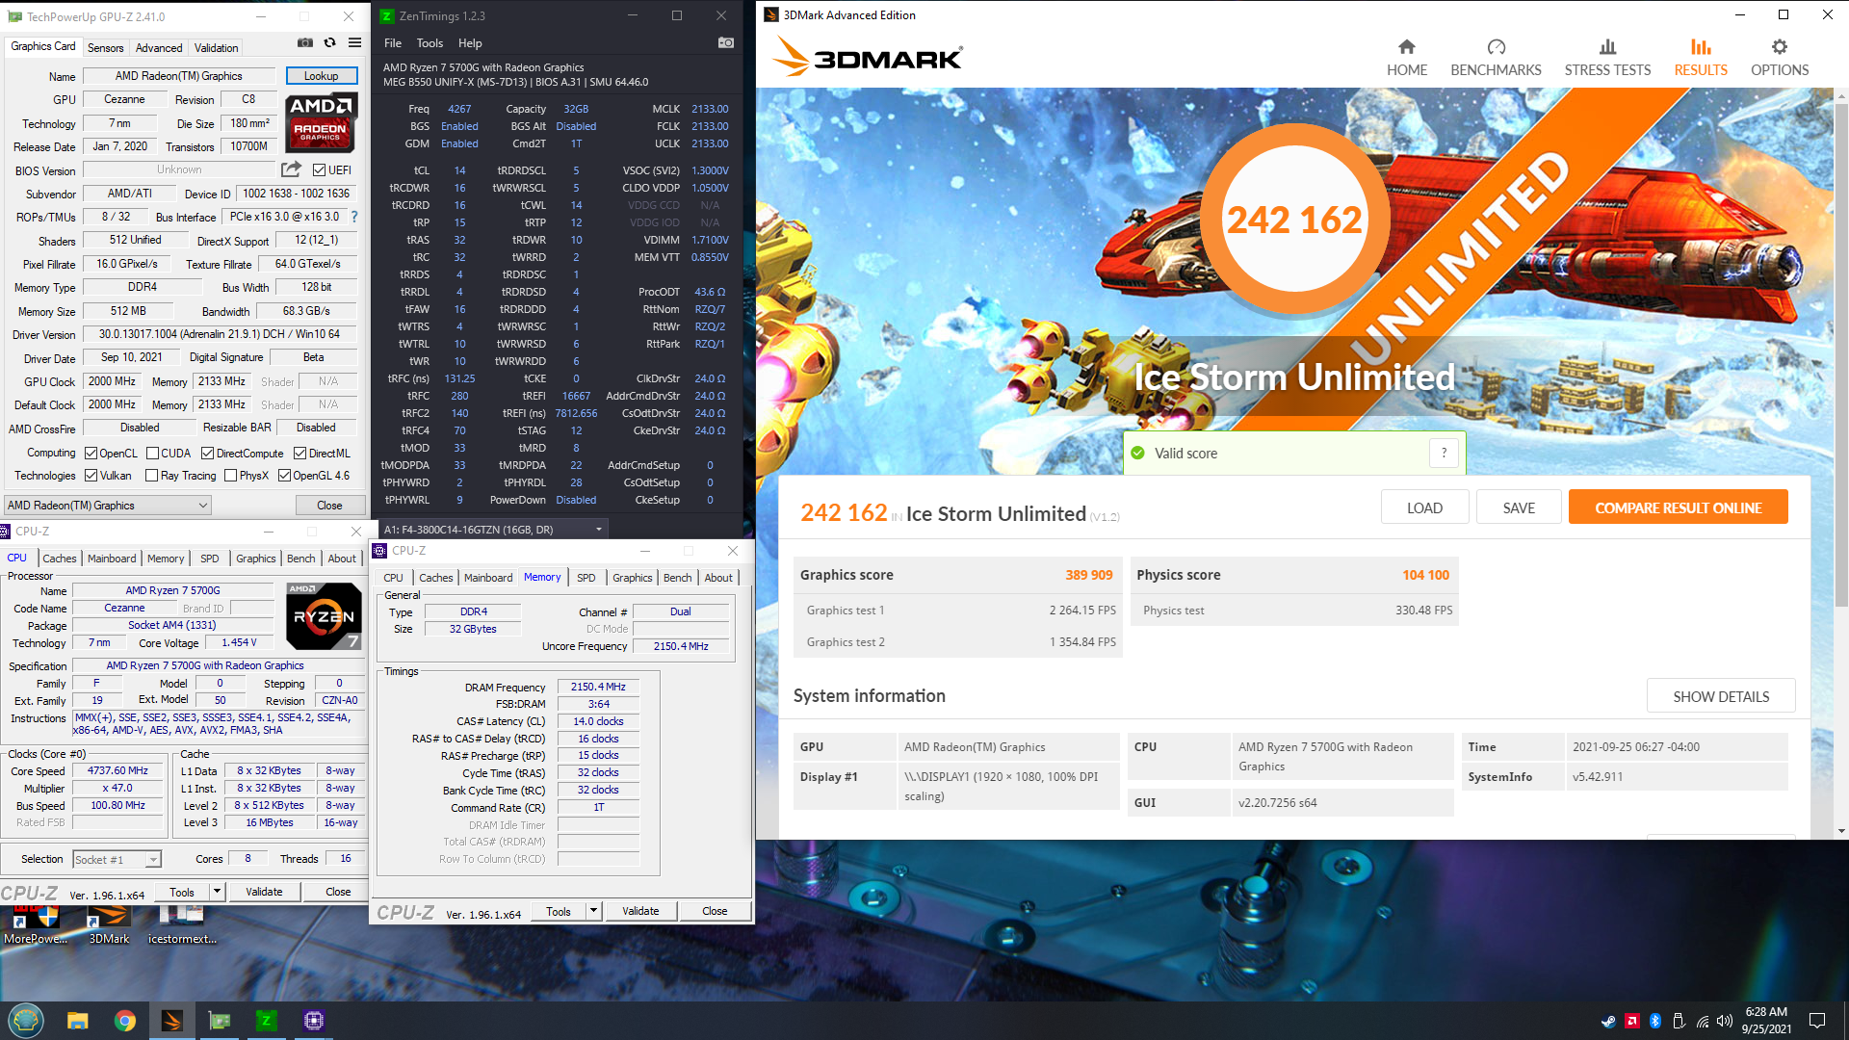1849x1040 pixels.
Task: Switch to the SPD tab in Memory CPU-Z
Action: pos(586,578)
